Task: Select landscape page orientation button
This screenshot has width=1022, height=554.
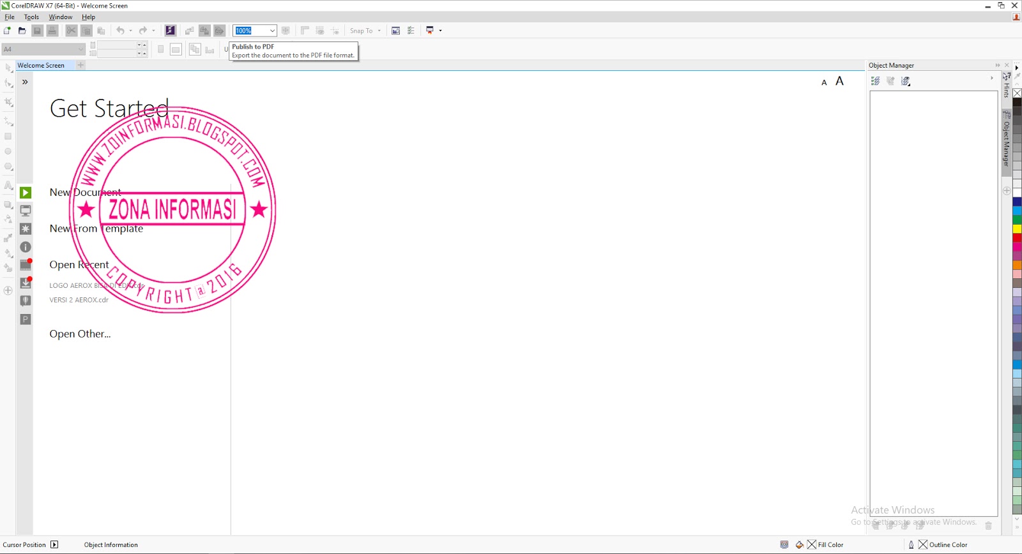Action: [x=176, y=49]
